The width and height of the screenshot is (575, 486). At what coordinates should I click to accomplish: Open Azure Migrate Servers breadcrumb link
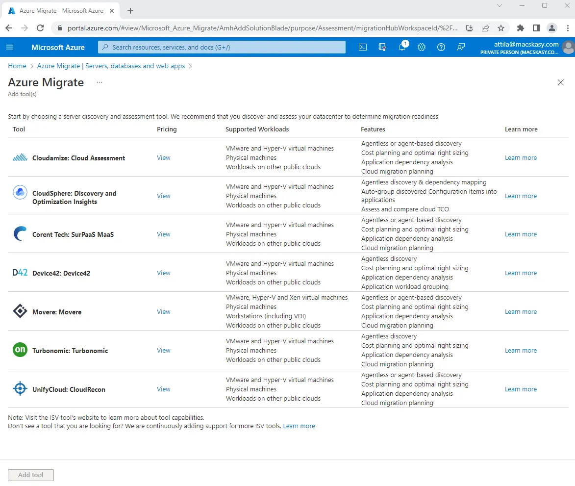tap(111, 66)
